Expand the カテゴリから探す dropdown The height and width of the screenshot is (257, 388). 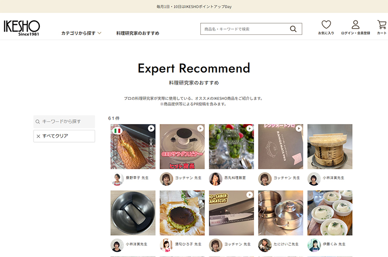(x=81, y=33)
